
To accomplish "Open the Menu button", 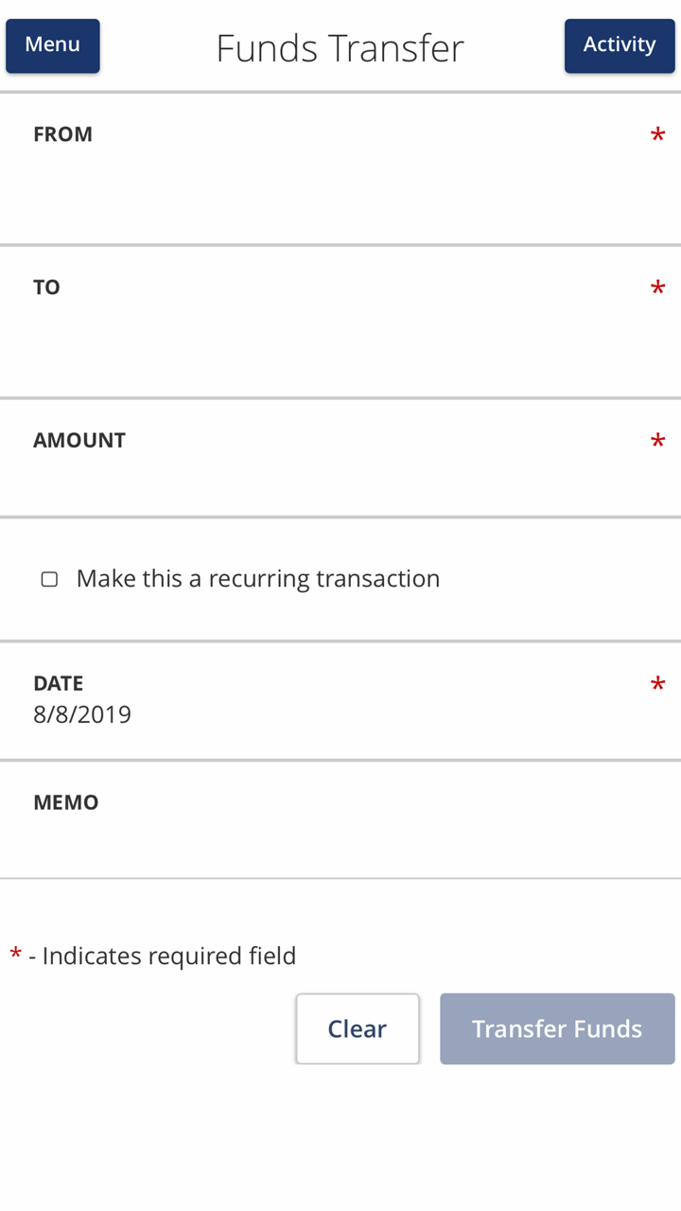I will tap(53, 45).
